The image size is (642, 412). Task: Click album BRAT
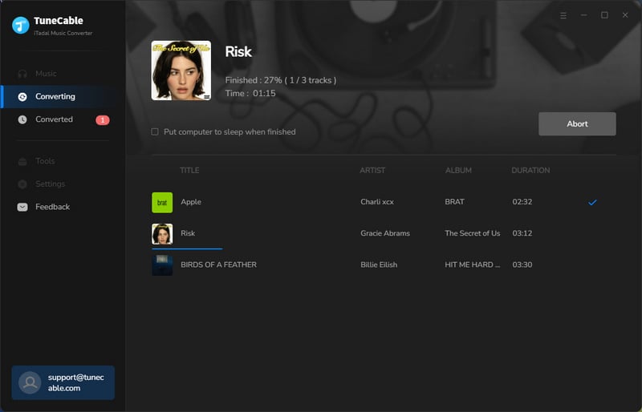click(x=454, y=202)
